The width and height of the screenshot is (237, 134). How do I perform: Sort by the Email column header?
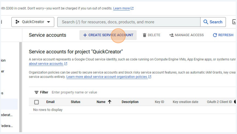coord(50,102)
